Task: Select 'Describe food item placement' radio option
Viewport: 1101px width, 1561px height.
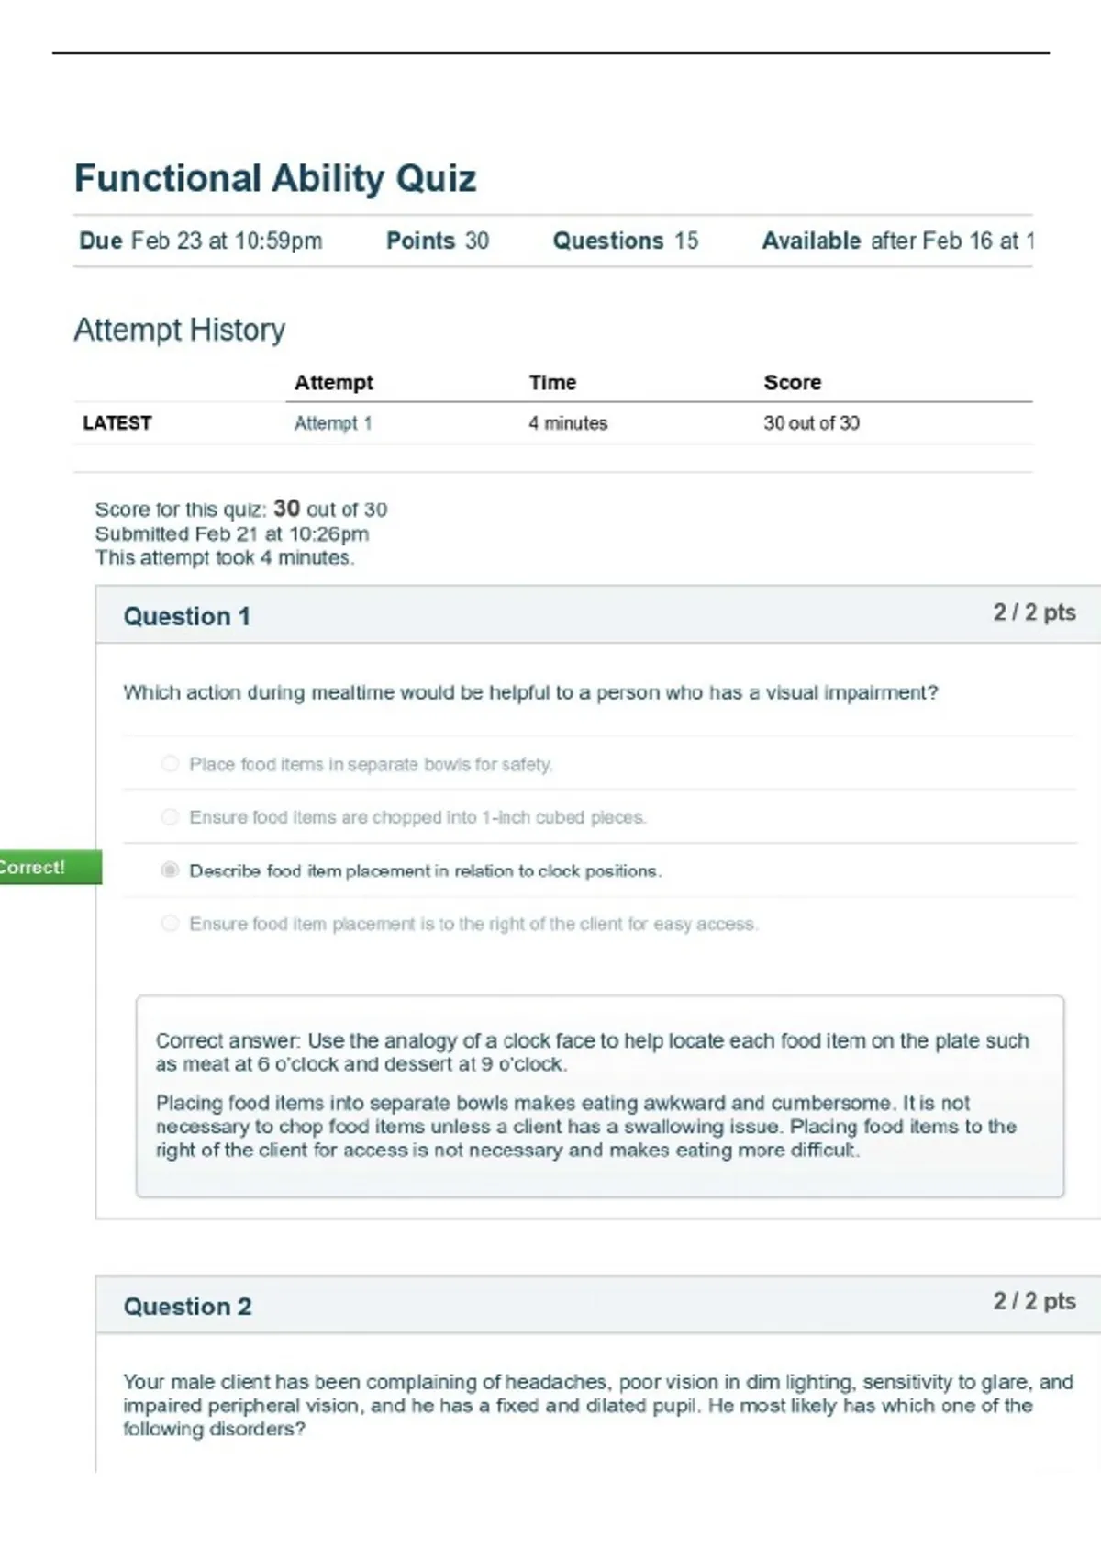Action: point(170,870)
